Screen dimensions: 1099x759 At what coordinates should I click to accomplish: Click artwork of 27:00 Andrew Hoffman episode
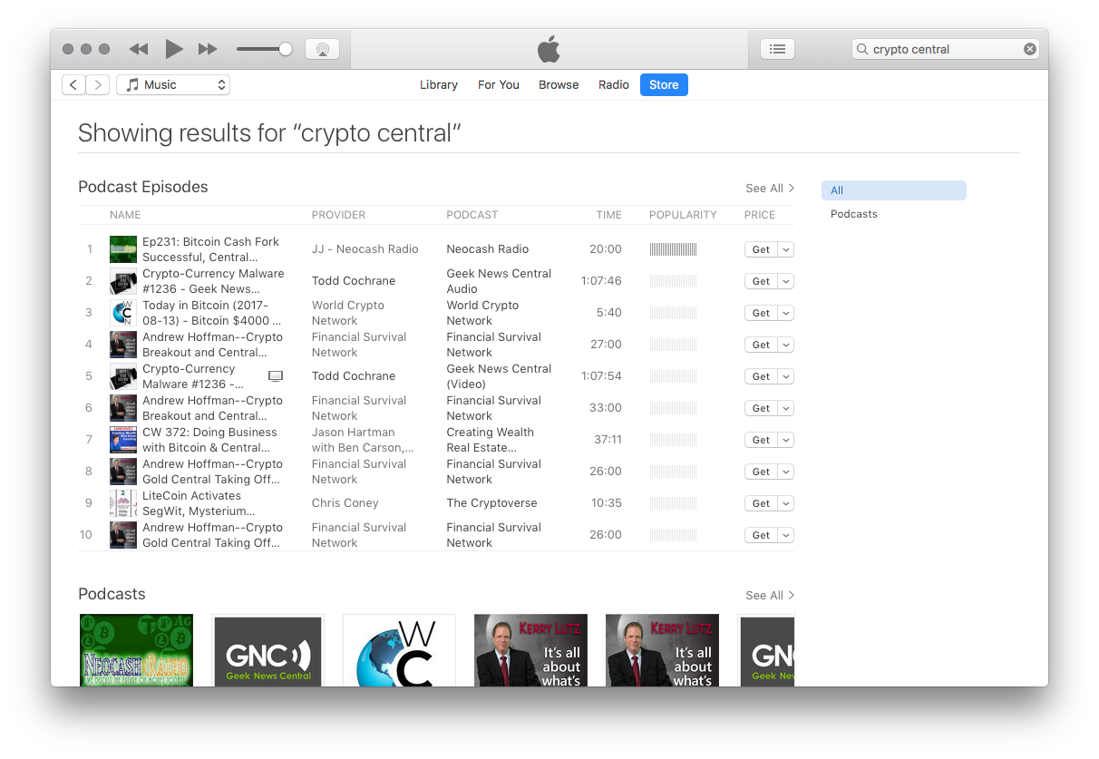[123, 345]
